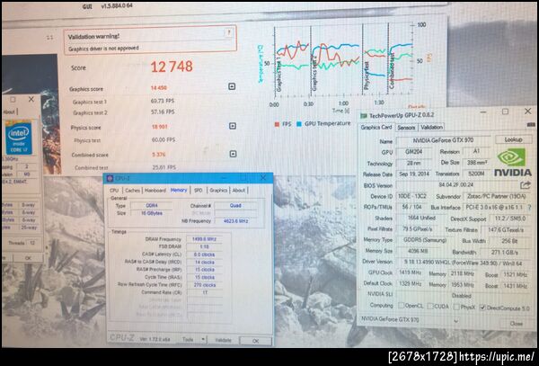The image size is (539, 366).
Task: Click the blue GPU Temperature legend swatch
Action: pyautogui.click(x=299, y=124)
